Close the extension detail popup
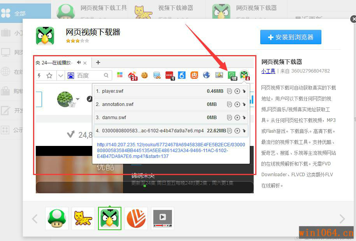Image resolution: width=356 pixels, height=241 pixels. tap(353, 19)
